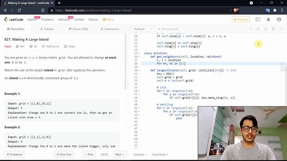Open the notifications bell

(268, 19)
